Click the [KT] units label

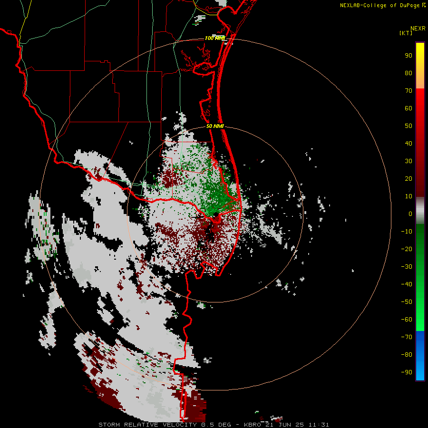point(406,33)
